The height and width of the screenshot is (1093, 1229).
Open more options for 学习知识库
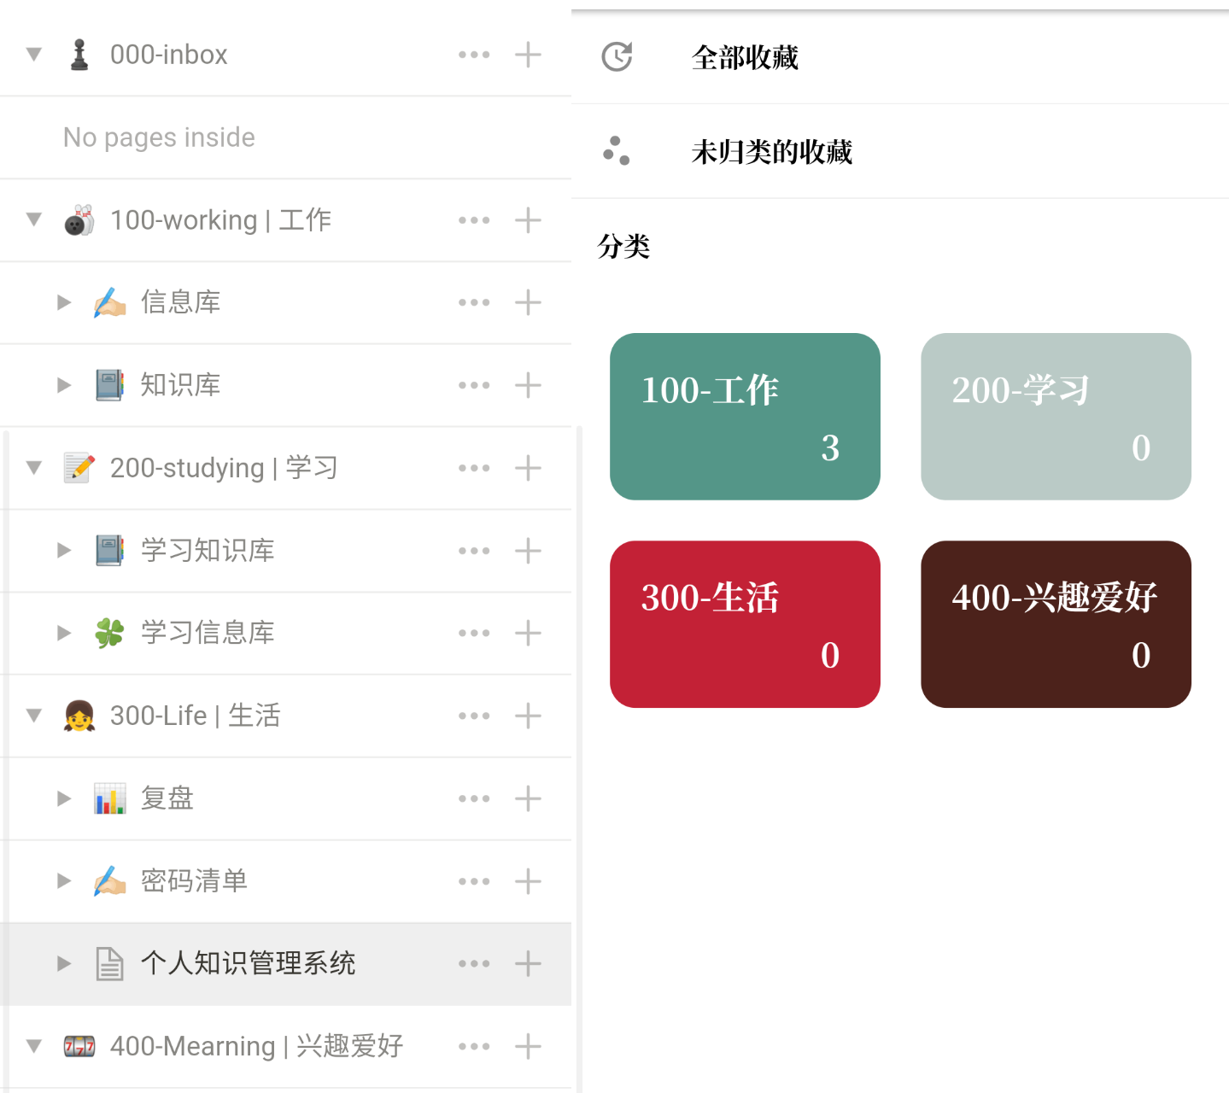pos(474,551)
